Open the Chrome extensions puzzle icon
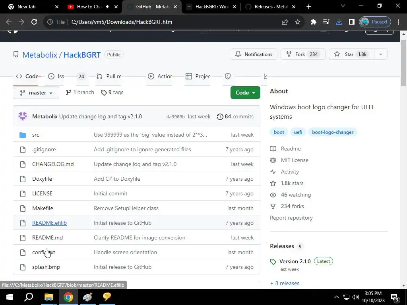This screenshot has width=407, height=305. point(313,22)
